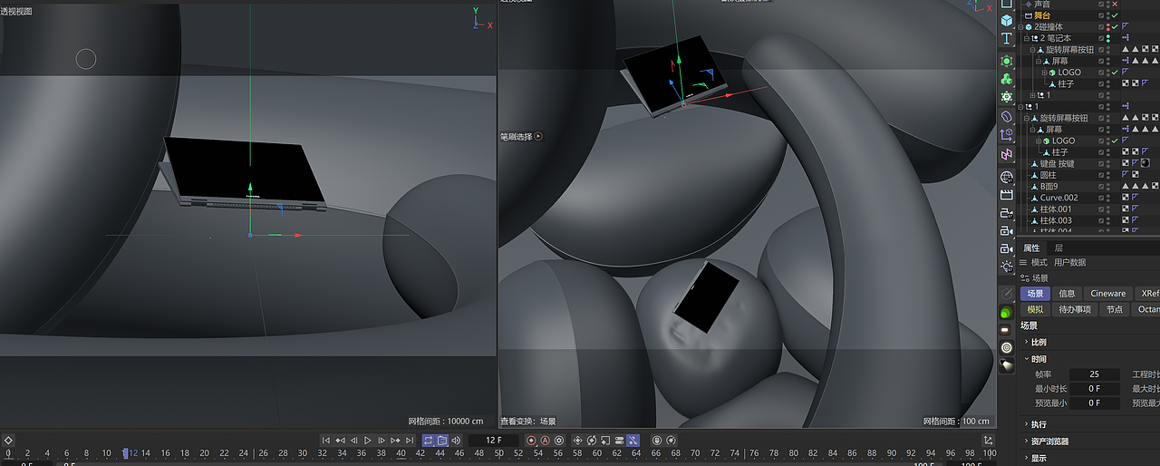The width and height of the screenshot is (1160, 466).
Task: Select the B面9 object
Action: [1049, 187]
